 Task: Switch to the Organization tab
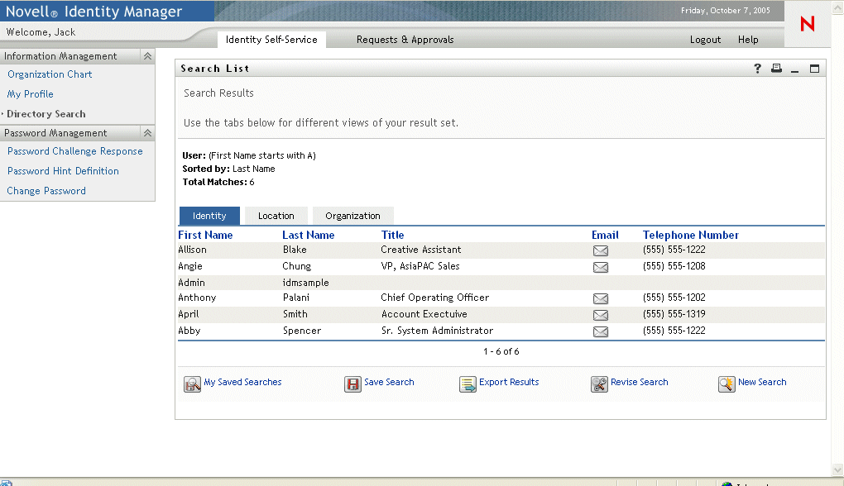(x=352, y=216)
